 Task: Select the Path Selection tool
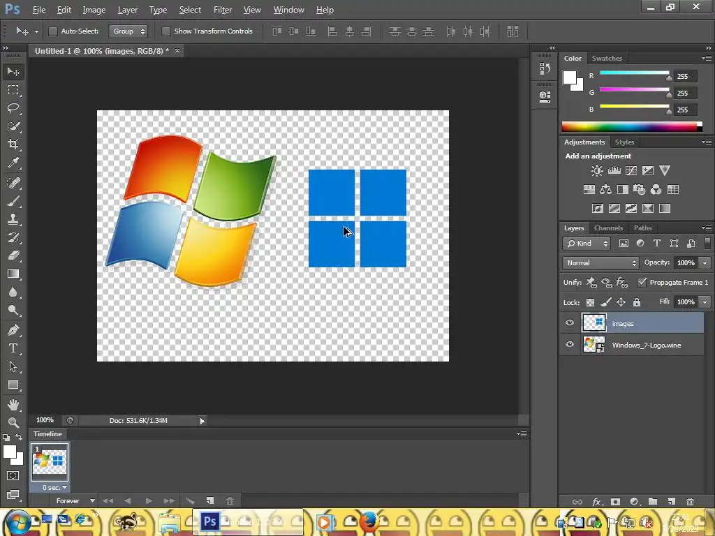point(13,366)
